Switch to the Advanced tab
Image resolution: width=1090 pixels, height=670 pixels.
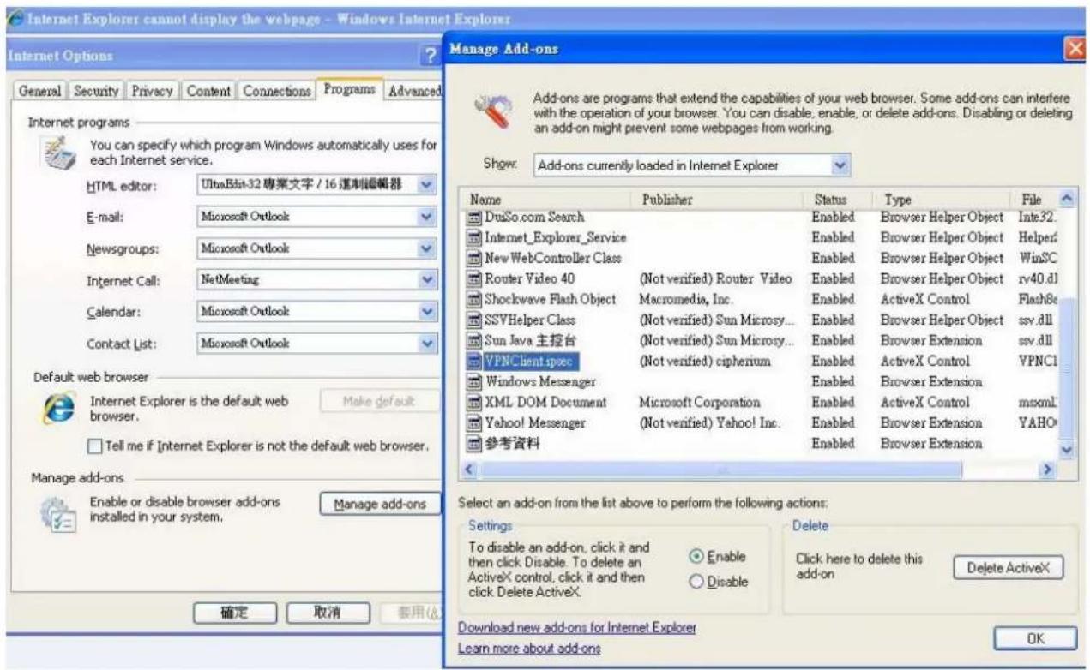click(x=413, y=92)
